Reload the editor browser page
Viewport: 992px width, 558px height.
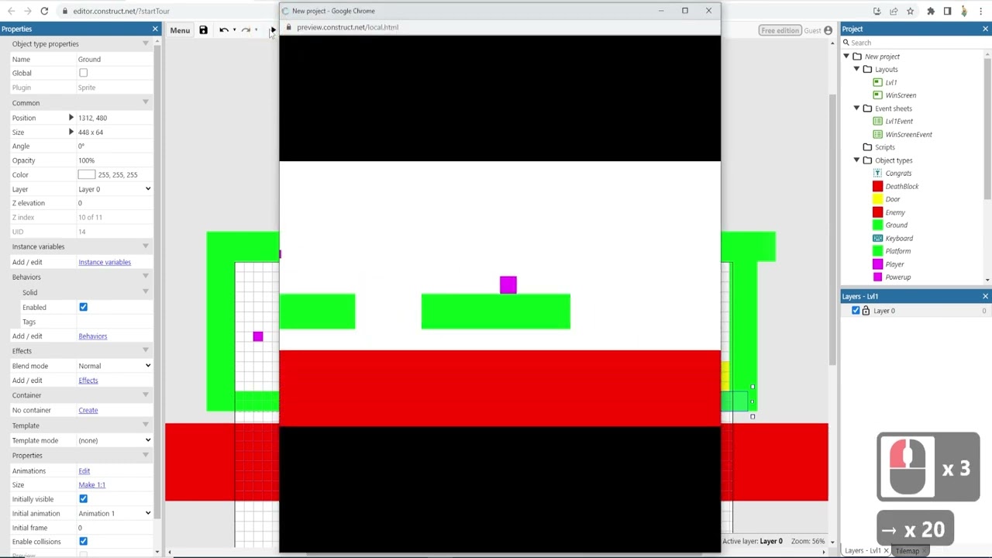pyautogui.click(x=44, y=11)
